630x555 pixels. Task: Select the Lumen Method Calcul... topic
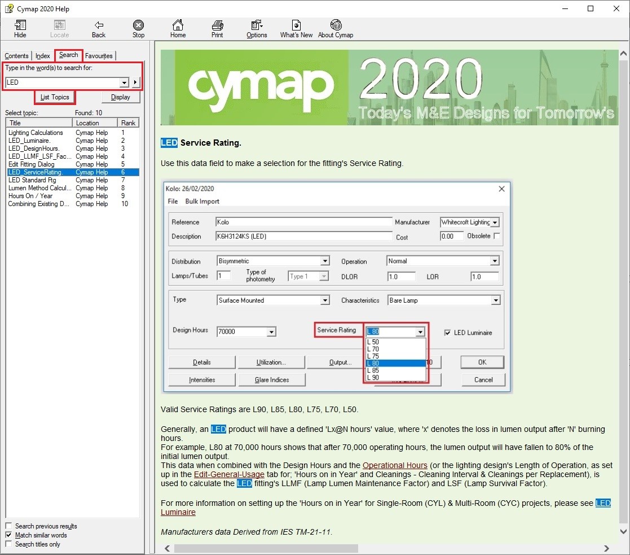[x=73, y=188]
